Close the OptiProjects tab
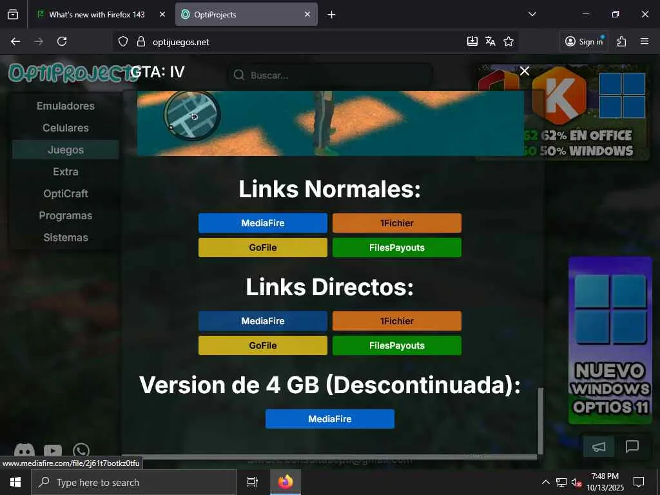This screenshot has width=660, height=495. click(x=307, y=14)
